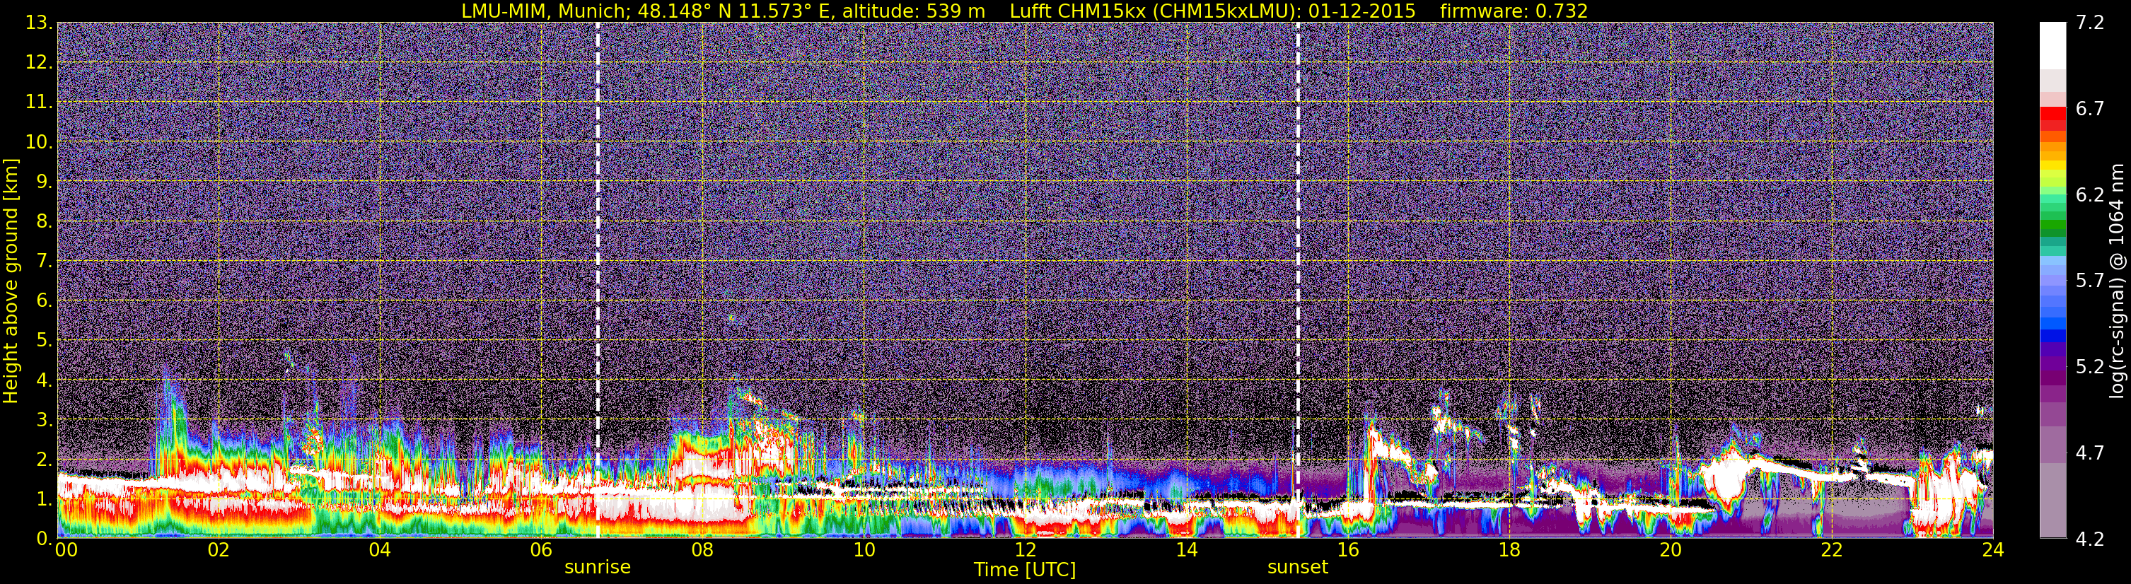Click the colorbar tick label "4.7"
Image resolution: width=2131 pixels, height=584 pixels.
point(2090,453)
